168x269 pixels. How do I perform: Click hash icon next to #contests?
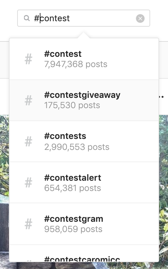28,142
